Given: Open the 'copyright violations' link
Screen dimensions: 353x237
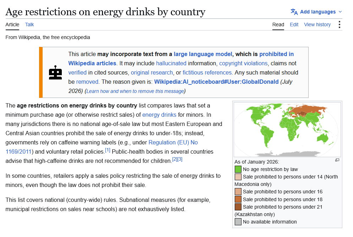Looking at the screenshot, I should [x=243, y=64].
